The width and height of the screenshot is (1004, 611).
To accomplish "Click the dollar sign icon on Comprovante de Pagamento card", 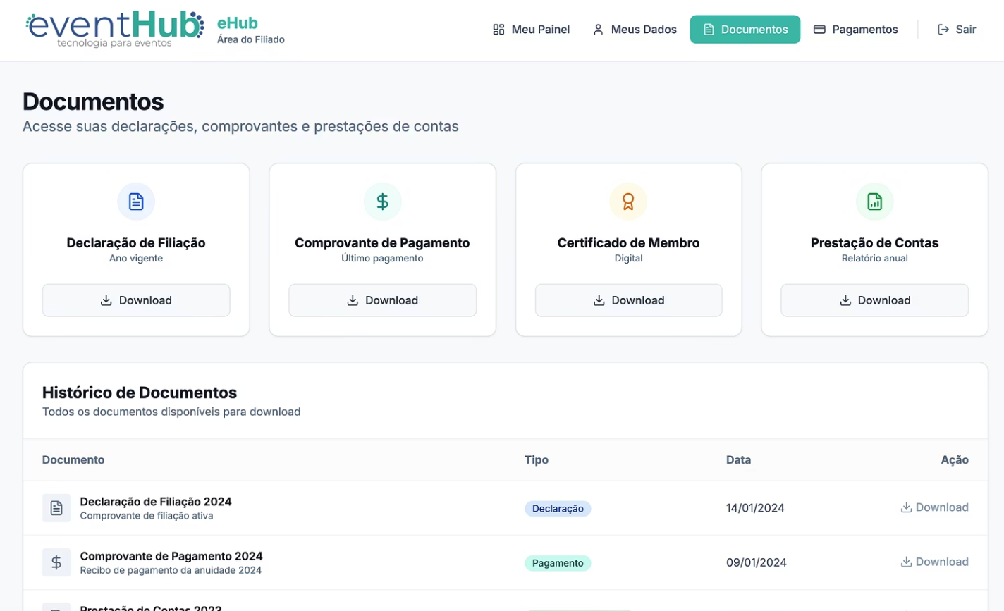I will point(382,202).
